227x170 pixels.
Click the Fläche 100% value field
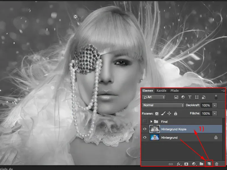pyautogui.click(x=206, y=114)
